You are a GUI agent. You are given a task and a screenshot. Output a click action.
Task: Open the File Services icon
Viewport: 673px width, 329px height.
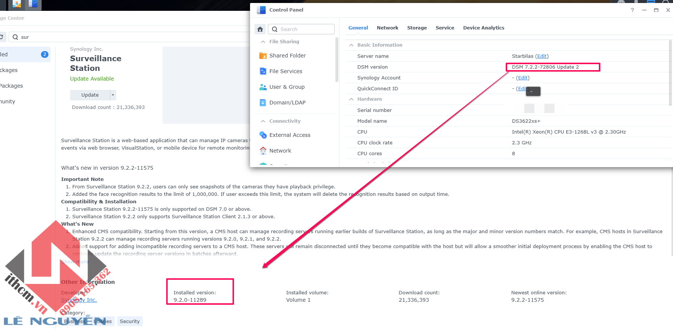point(263,71)
